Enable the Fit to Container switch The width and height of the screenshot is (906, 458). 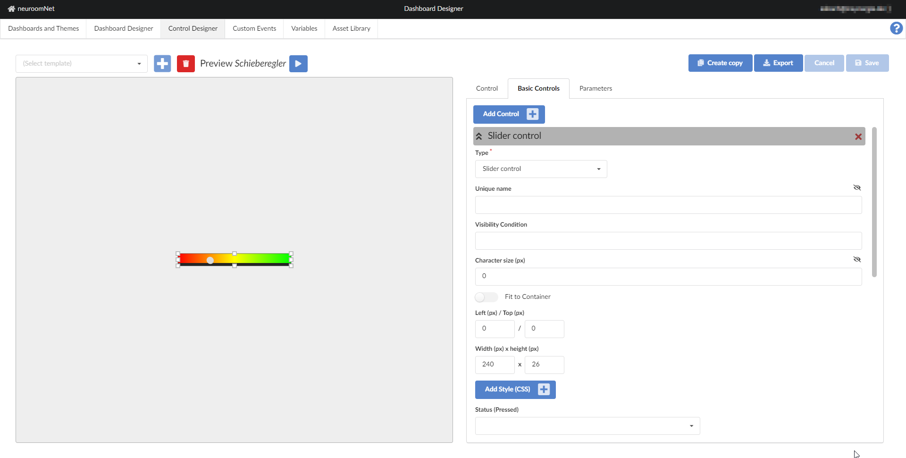pyautogui.click(x=486, y=297)
